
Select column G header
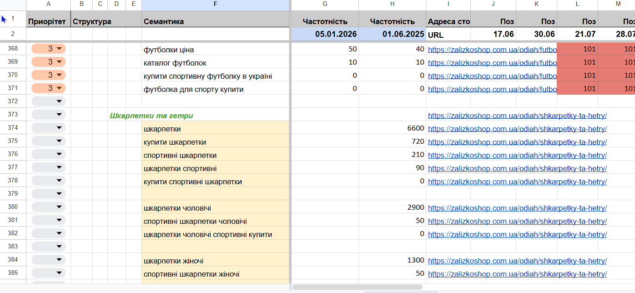[x=325, y=5]
